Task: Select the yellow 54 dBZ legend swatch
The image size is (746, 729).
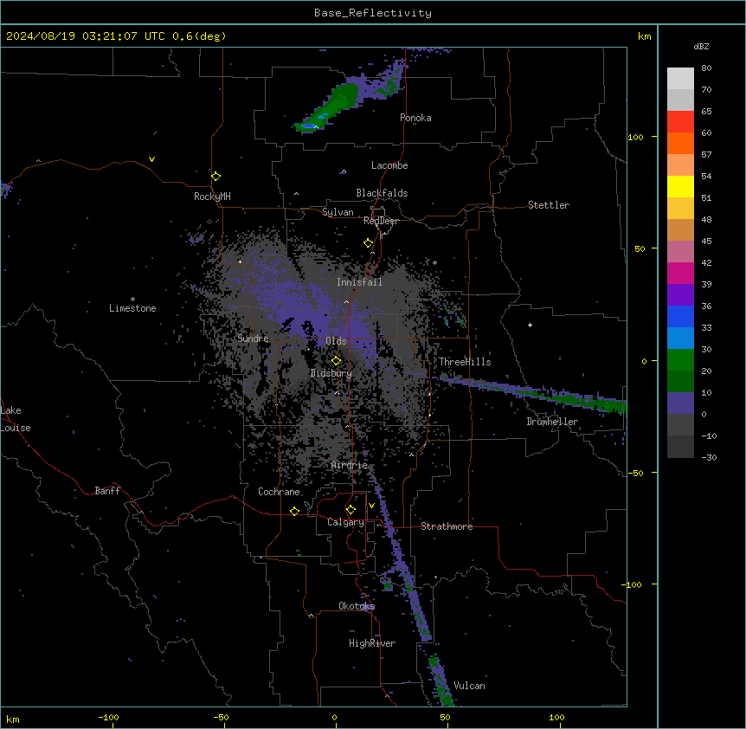Action: (680, 186)
